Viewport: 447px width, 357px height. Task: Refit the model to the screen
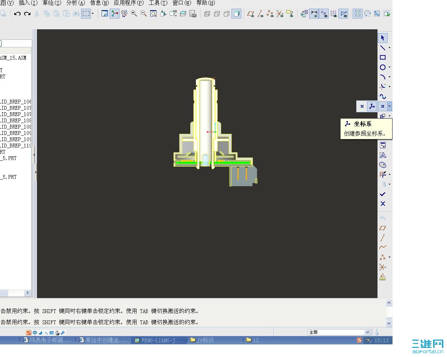point(153,14)
